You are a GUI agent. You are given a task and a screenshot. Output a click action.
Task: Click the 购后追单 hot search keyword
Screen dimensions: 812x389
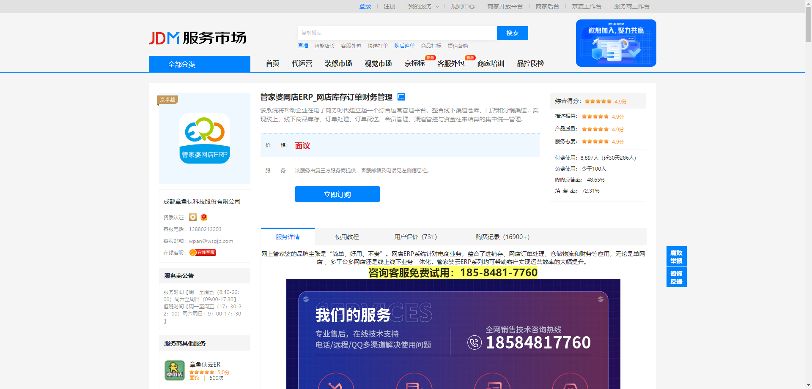coord(404,46)
